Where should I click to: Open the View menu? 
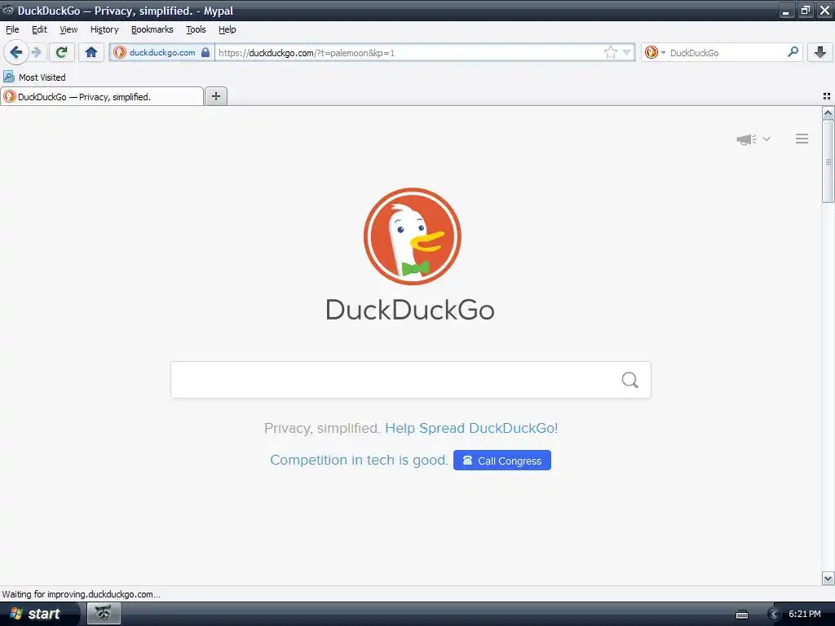(x=68, y=30)
